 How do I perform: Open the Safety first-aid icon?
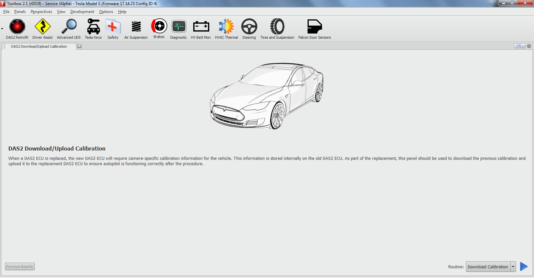[x=113, y=27]
